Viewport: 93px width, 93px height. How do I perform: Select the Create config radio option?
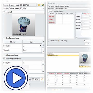point(59,41)
